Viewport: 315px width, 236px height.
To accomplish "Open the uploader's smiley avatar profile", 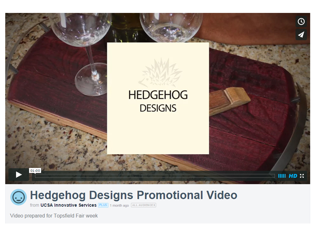I will tap(19, 197).
